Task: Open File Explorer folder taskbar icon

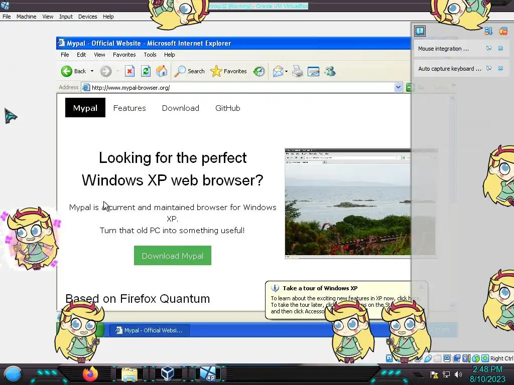Action: 130,374
